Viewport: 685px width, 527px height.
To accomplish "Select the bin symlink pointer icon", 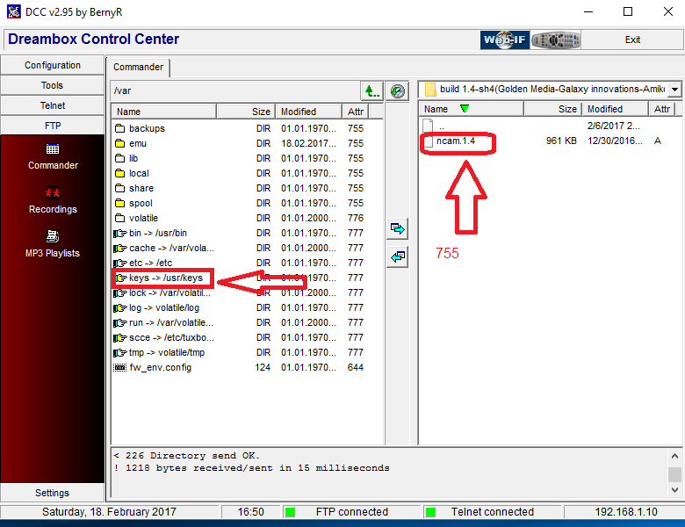I will tap(119, 234).
